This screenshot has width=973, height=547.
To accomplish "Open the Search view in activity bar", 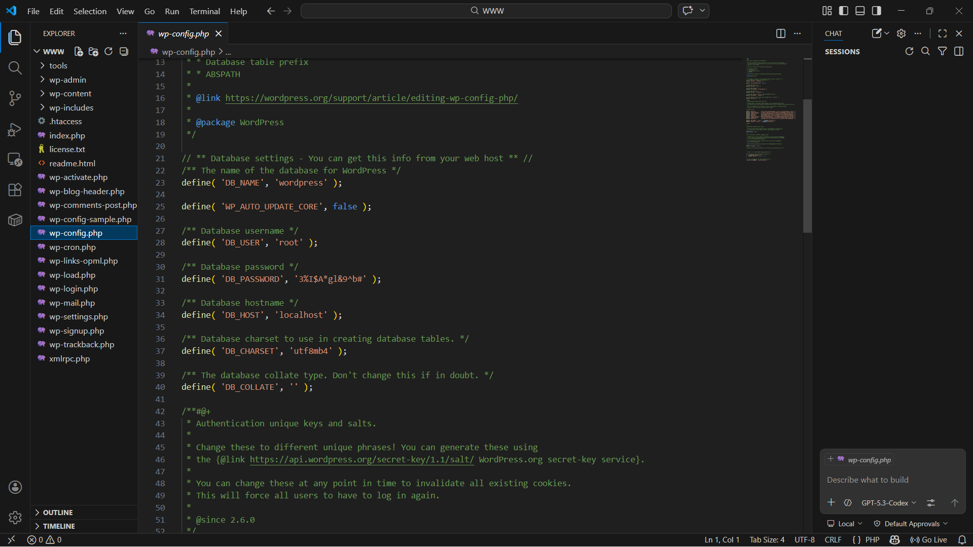I will click(15, 68).
